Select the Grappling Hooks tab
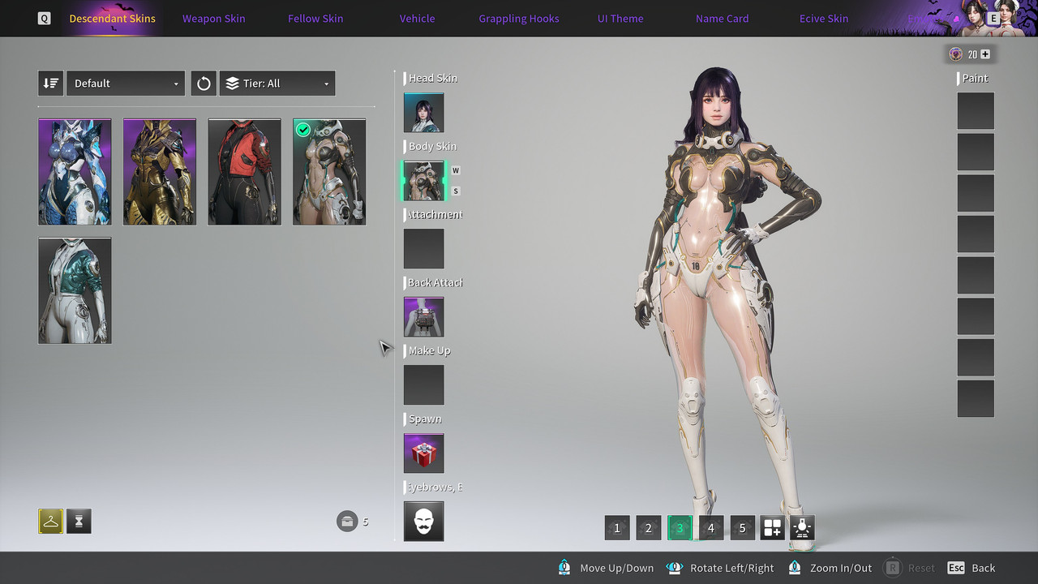The height and width of the screenshot is (584, 1038). coord(519,18)
